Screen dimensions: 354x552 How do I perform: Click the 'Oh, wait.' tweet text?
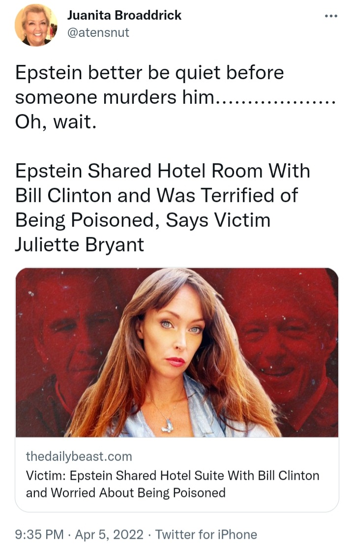pos(56,122)
